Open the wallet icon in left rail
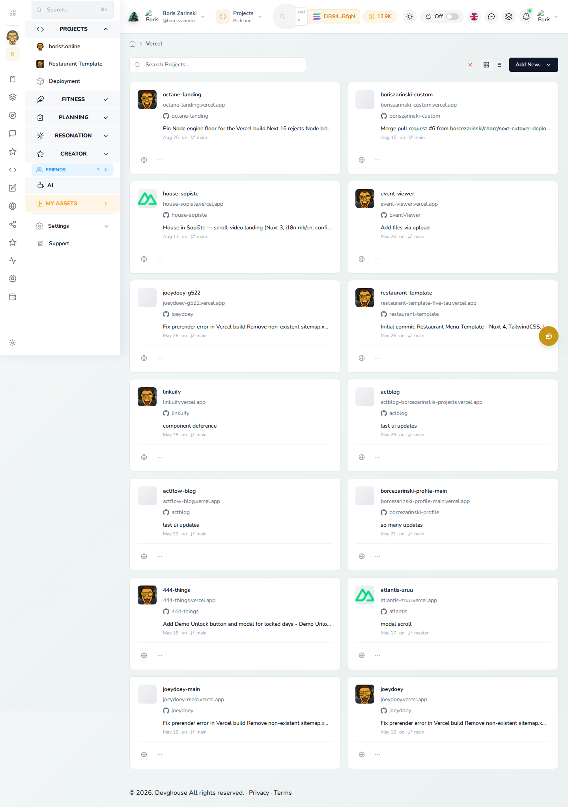568x807 pixels. [x=13, y=297]
